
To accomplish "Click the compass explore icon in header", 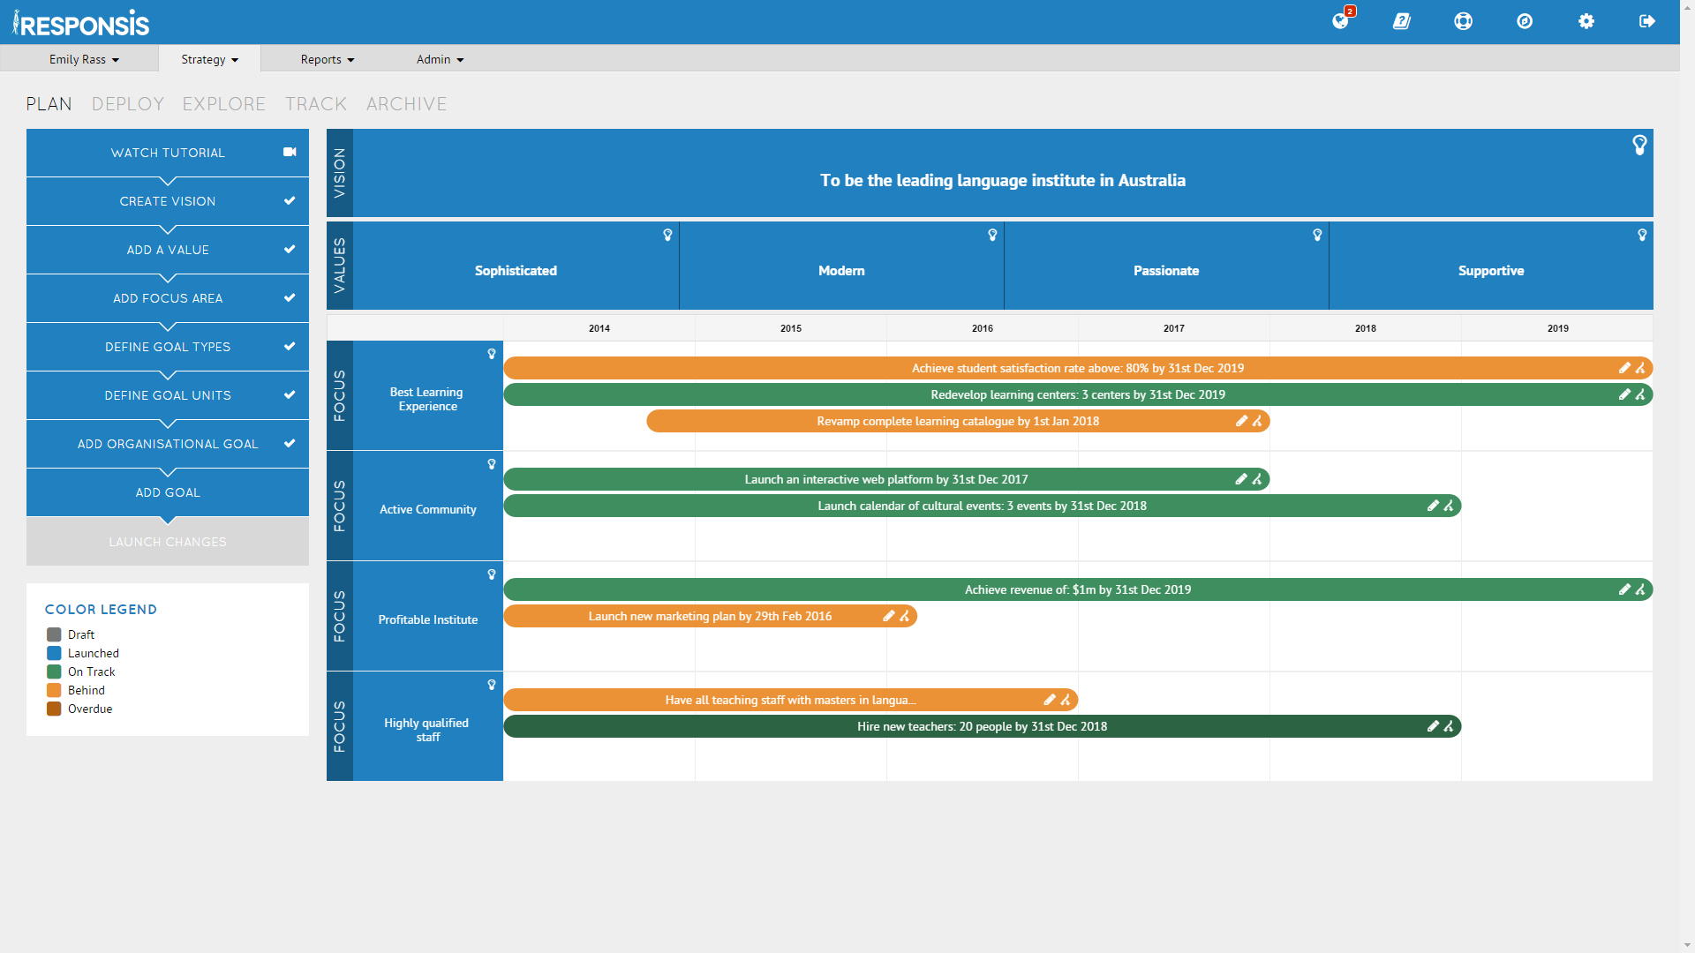I will coord(1525,21).
